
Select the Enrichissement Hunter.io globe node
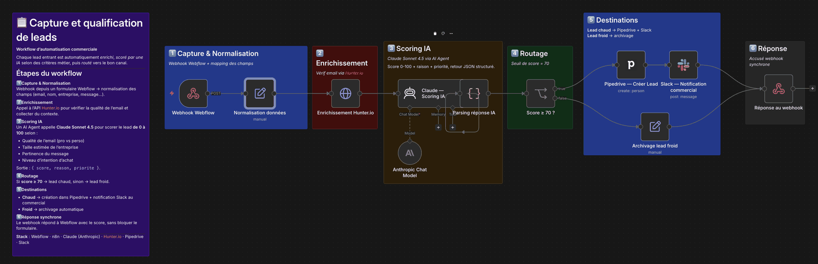[346, 93]
